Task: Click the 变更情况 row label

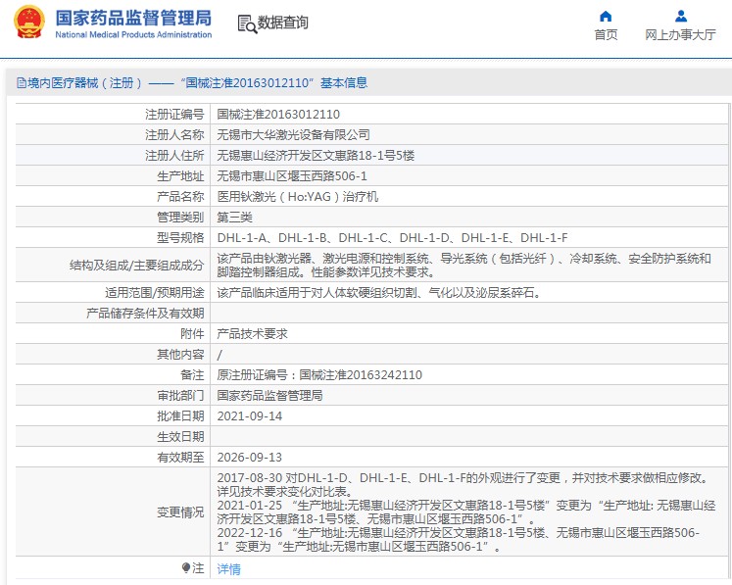Action: click(180, 512)
